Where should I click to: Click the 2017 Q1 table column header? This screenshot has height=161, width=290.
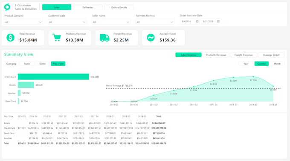(47, 116)
